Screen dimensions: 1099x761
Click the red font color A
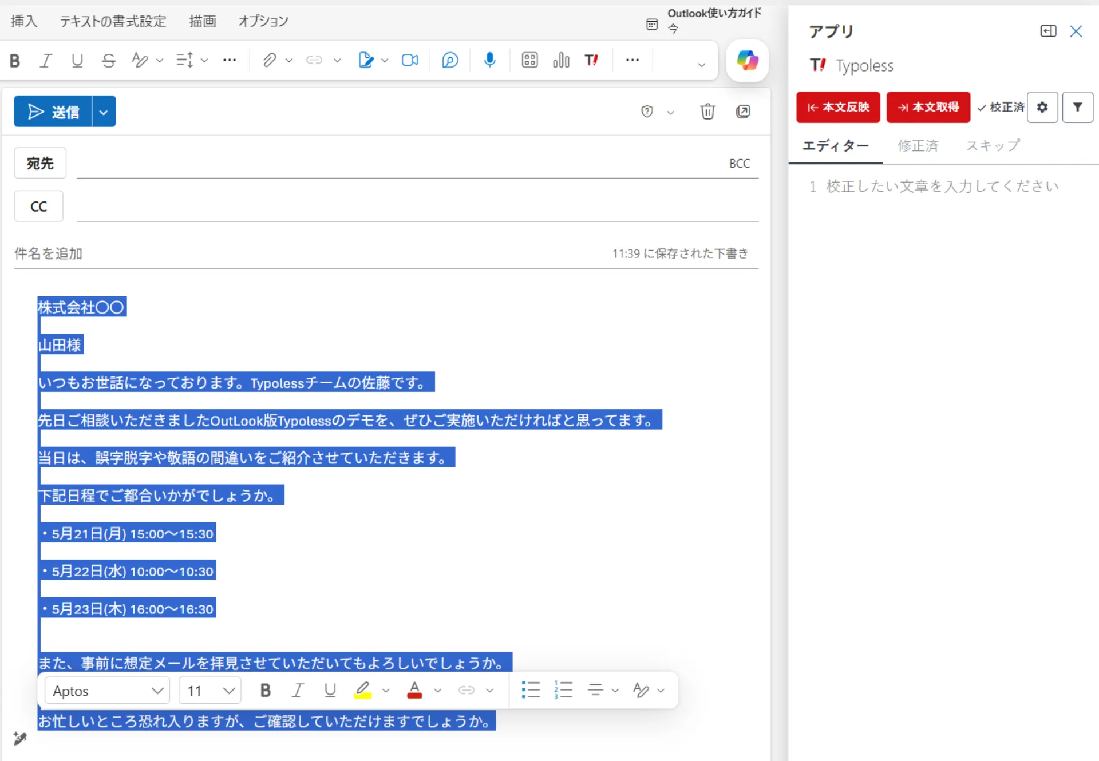pos(414,691)
